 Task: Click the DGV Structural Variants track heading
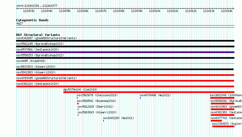(38, 35)
